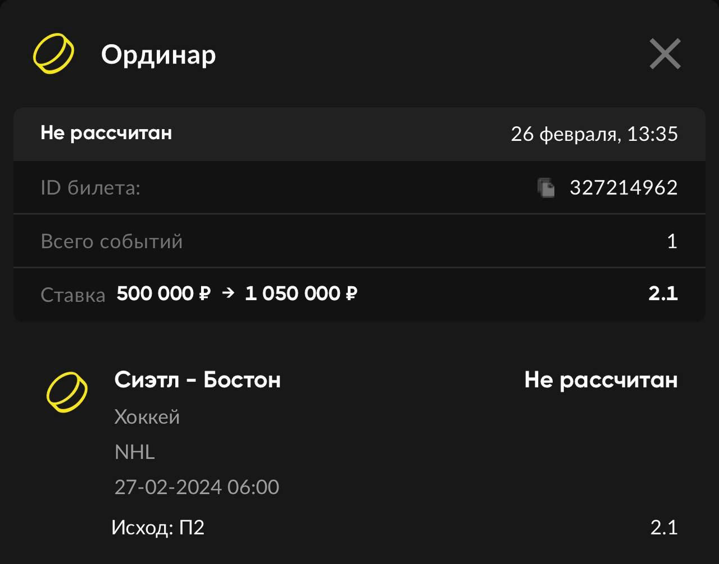This screenshot has height=564, width=719.
Task: Click the Ординар title text
Action: pos(158,55)
